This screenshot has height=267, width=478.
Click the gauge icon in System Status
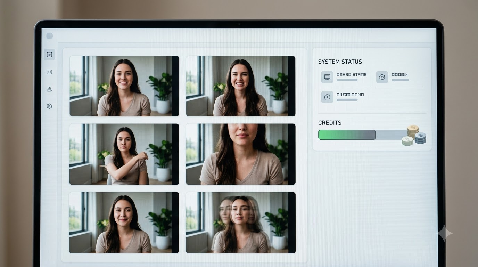327,97
